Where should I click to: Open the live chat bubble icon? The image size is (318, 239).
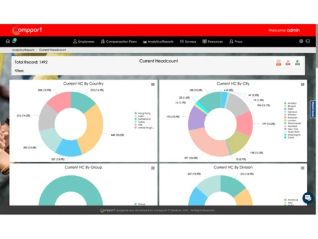pyautogui.click(x=308, y=198)
